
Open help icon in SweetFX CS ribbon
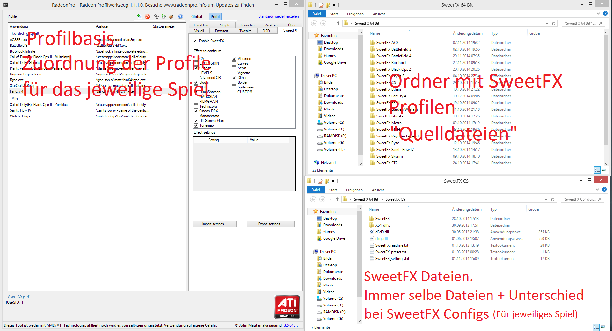[x=604, y=189]
